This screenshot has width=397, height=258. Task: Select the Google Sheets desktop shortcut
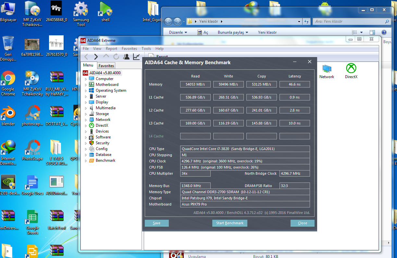pyautogui.click(x=32, y=222)
